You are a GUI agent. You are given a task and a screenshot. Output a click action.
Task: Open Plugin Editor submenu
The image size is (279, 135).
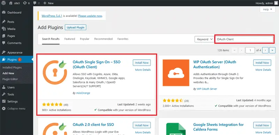10,79
